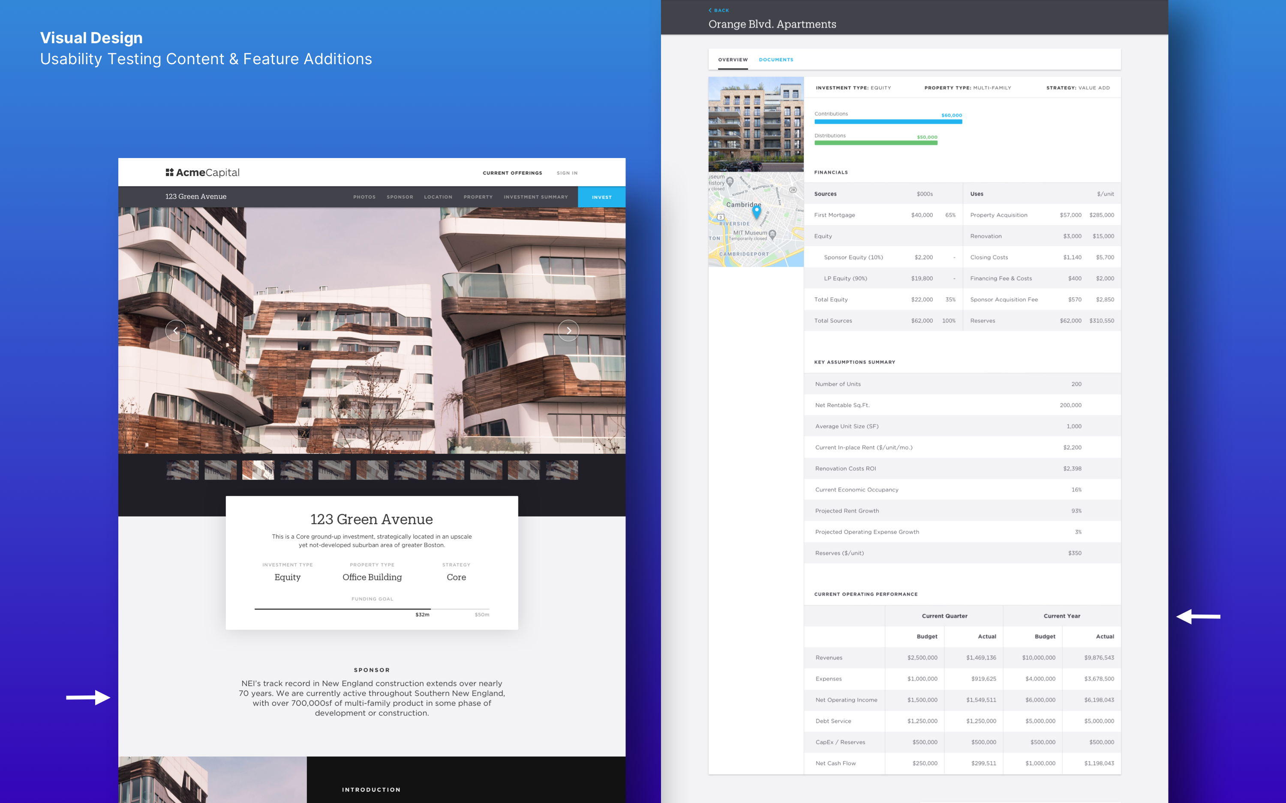Click the map location pin icon in Cambridge

[760, 215]
